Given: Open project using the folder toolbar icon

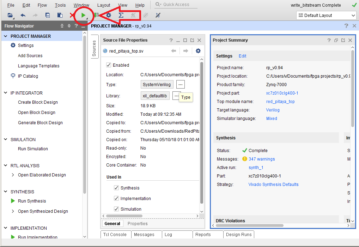Looking at the screenshot, I should pos(10,16).
